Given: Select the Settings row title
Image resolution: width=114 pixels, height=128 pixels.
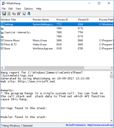Looking at the screenshot, I should click(x=9, y=24).
